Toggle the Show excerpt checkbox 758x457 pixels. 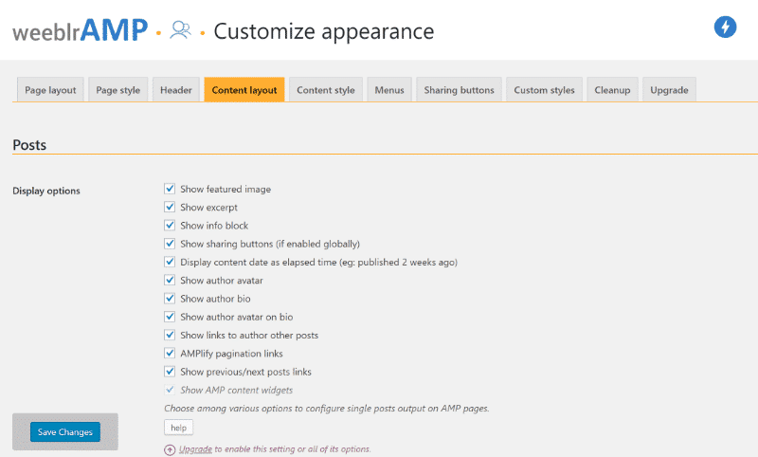click(x=170, y=208)
